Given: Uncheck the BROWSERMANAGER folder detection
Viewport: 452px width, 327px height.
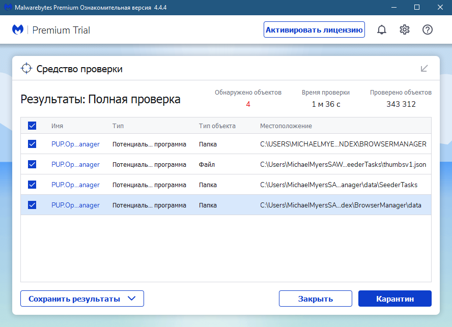Looking at the screenshot, I should coord(32,144).
